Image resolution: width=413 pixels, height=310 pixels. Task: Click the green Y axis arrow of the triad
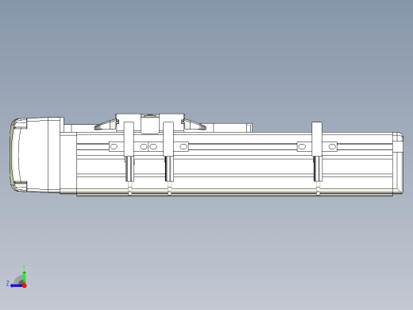[x=25, y=277]
